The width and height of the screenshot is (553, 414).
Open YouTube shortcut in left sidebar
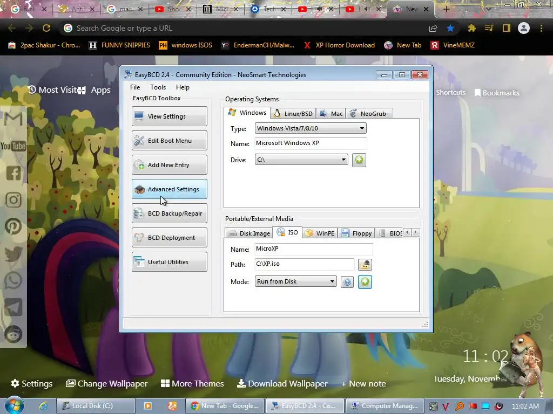point(13,146)
